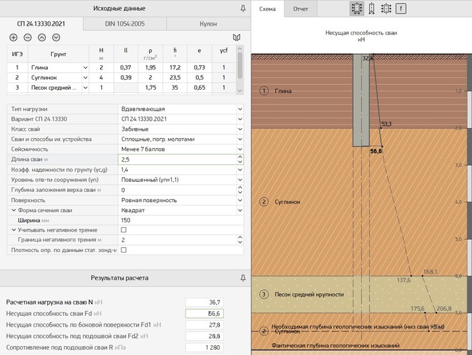Collapse the Форма сечения сваи group

point(13,209)
